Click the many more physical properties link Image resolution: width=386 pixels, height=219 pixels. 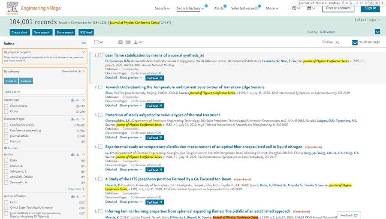click(17, 60)
